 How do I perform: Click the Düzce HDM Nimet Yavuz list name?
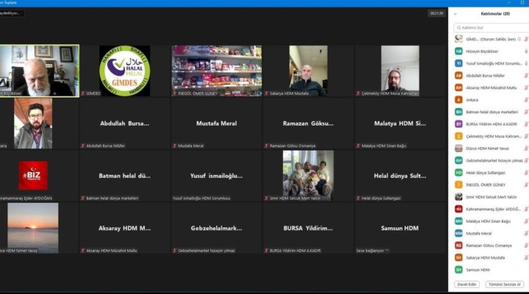coord(487,148)
